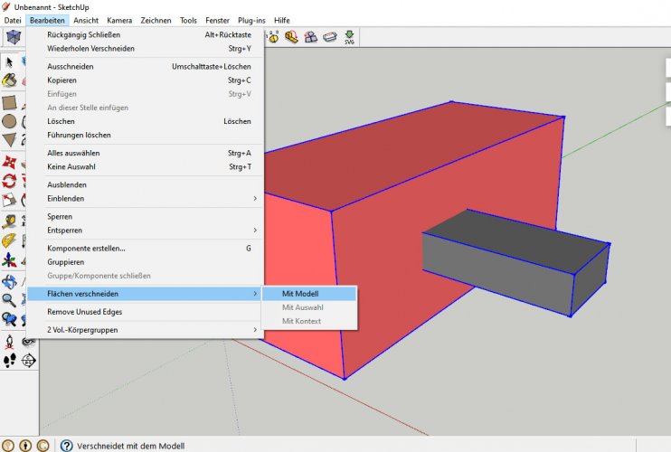Image resolution: width=671 pixels, height=452 pixels.
Task: Activate the Orbit camera tool
Action: coord(9,281)
